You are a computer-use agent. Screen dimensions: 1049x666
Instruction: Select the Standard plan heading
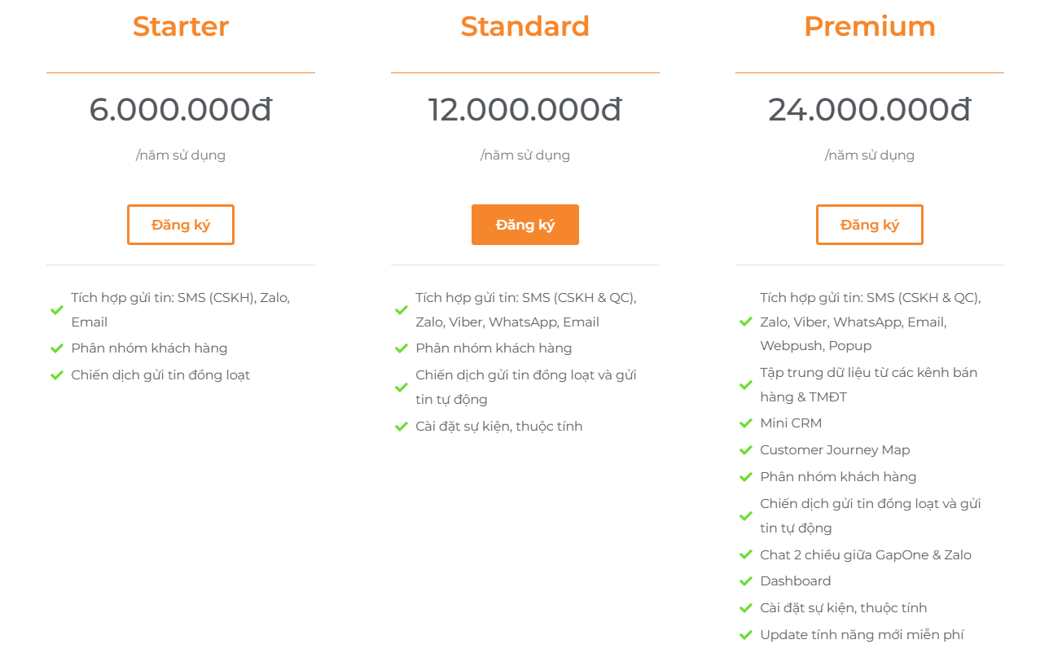(x=525, y=26)
